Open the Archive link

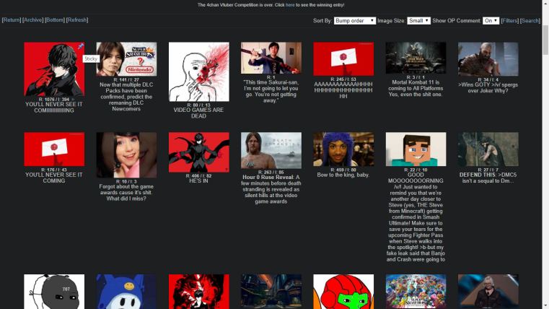click(32, 20)
